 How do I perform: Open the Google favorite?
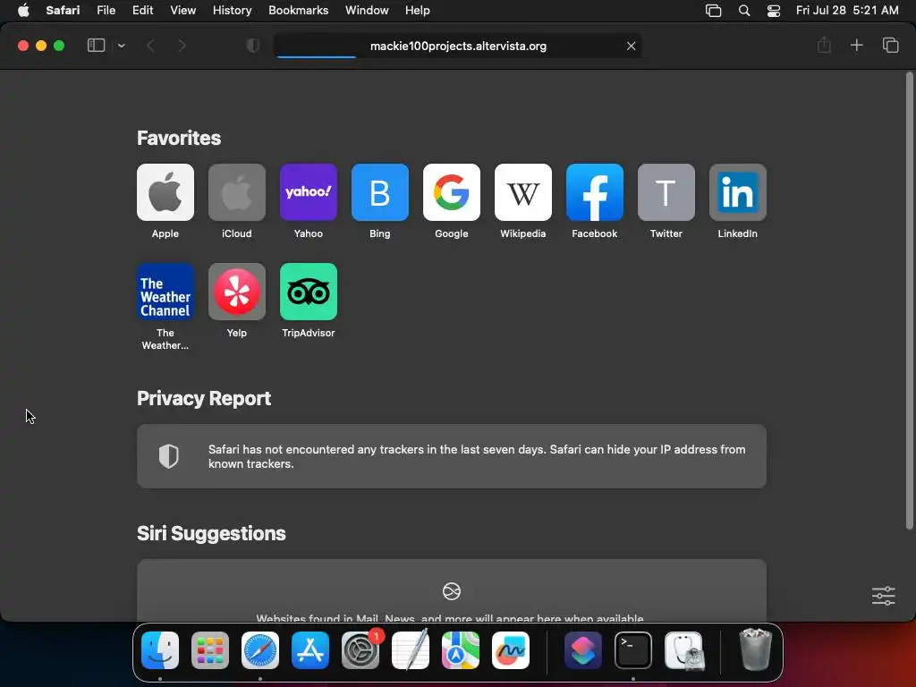click(452, 192)
